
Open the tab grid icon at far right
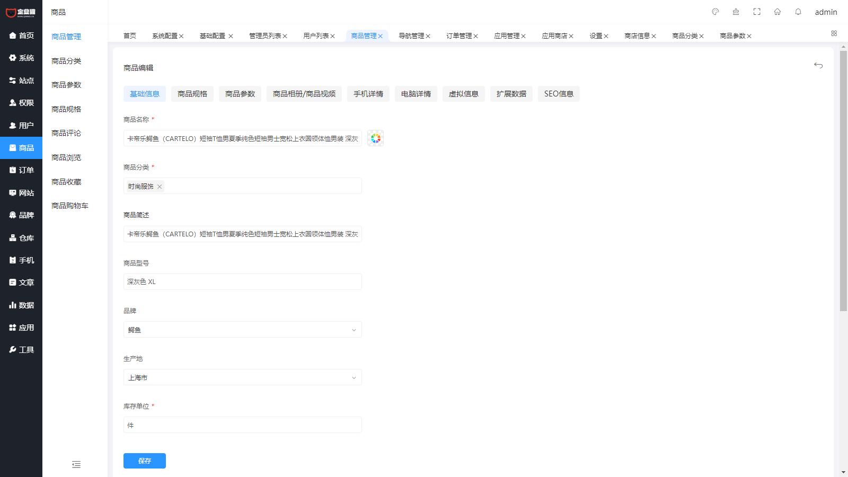point(834,33)
